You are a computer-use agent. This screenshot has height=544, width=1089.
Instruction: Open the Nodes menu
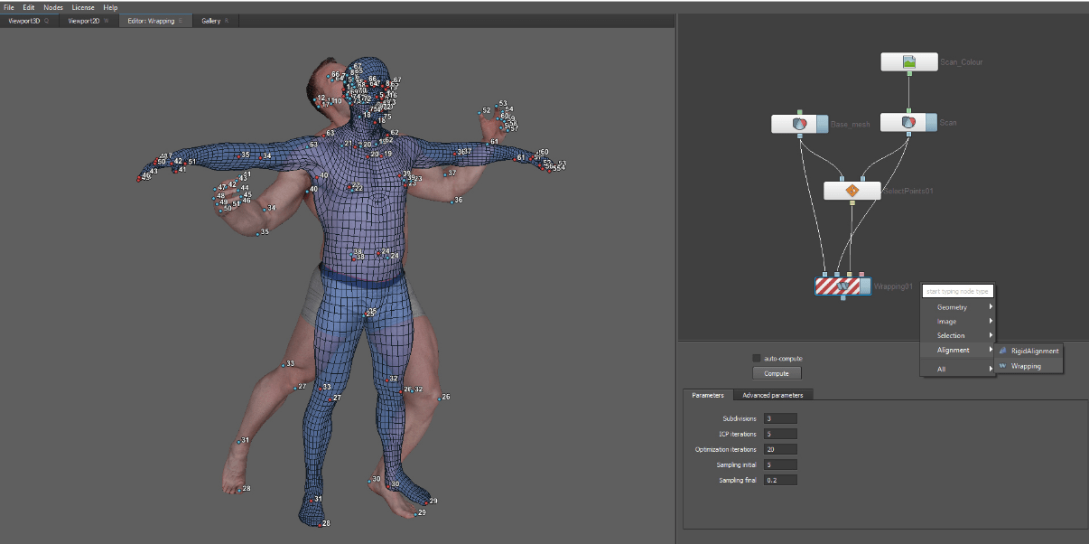tap(53, 7)
